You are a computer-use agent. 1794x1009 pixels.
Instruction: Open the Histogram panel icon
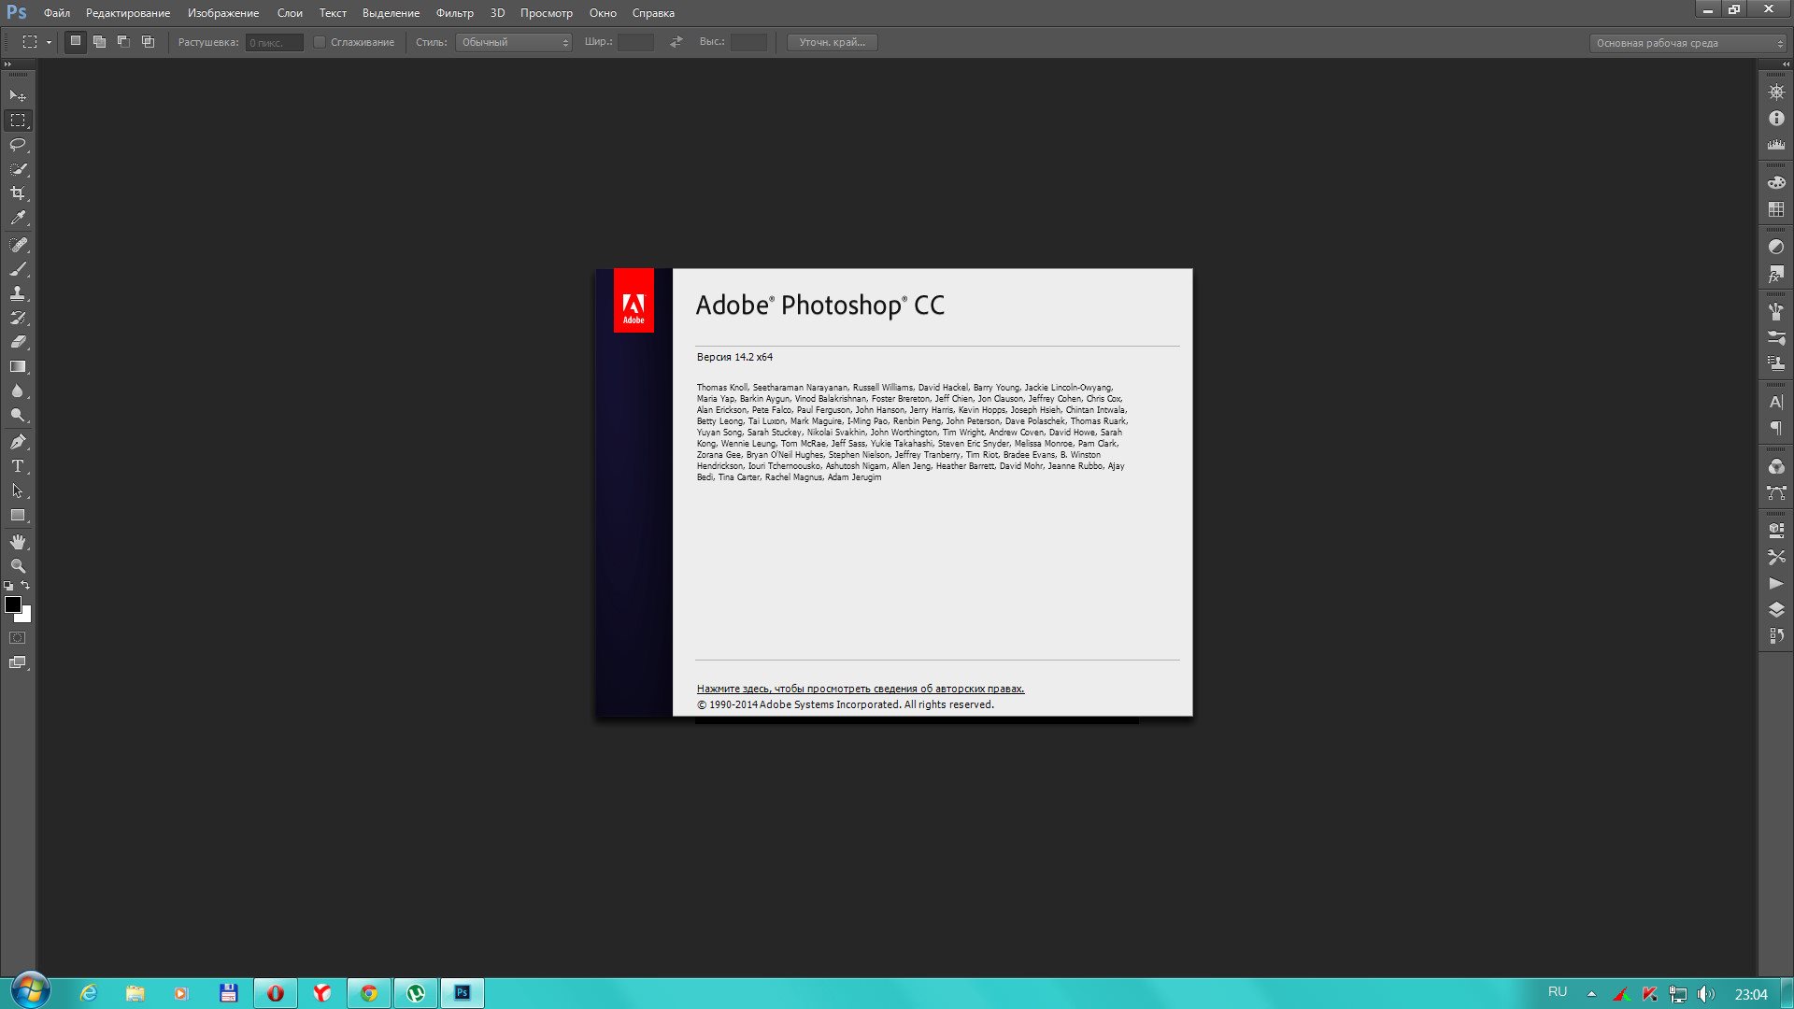click(x=1776, y=145)
